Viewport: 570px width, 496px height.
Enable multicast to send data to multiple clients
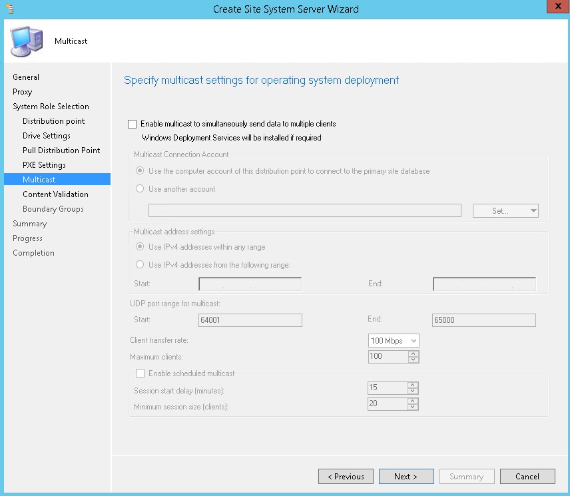(133, 124)
